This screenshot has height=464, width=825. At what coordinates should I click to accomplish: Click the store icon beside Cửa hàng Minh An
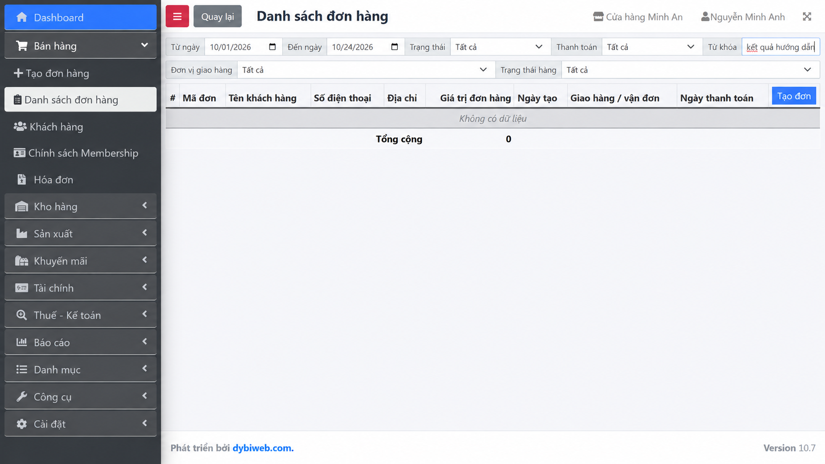tap(598, 17)
